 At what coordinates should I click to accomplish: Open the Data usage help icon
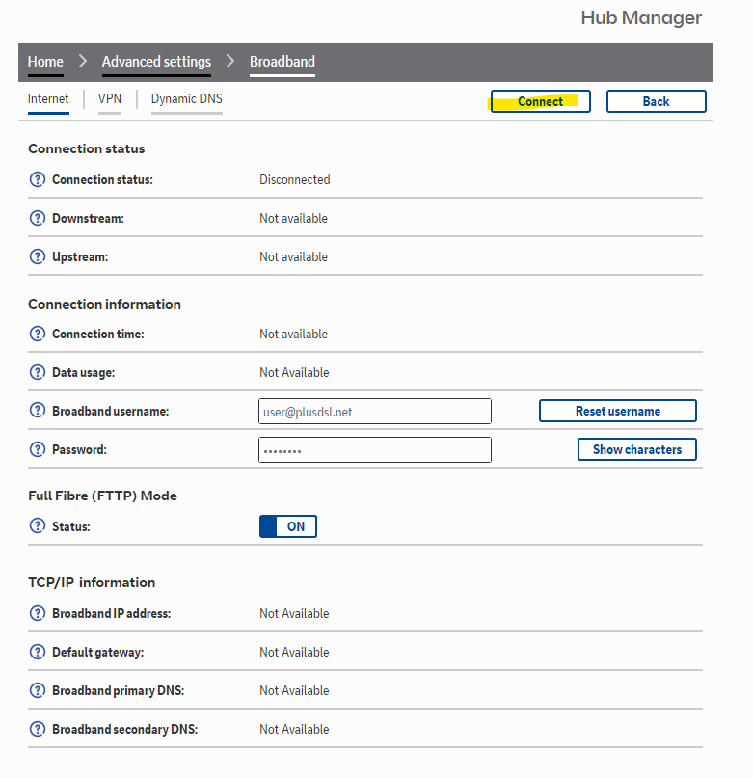[38, 372]
